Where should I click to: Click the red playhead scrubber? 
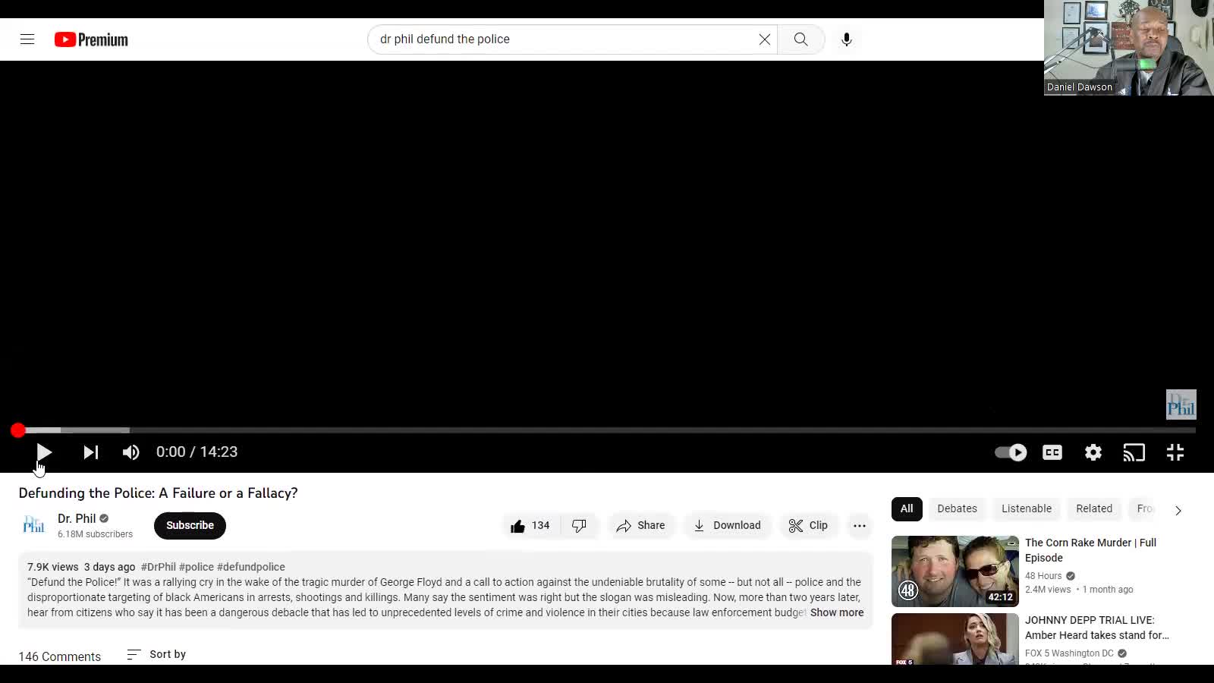click(x=18, y=430)
